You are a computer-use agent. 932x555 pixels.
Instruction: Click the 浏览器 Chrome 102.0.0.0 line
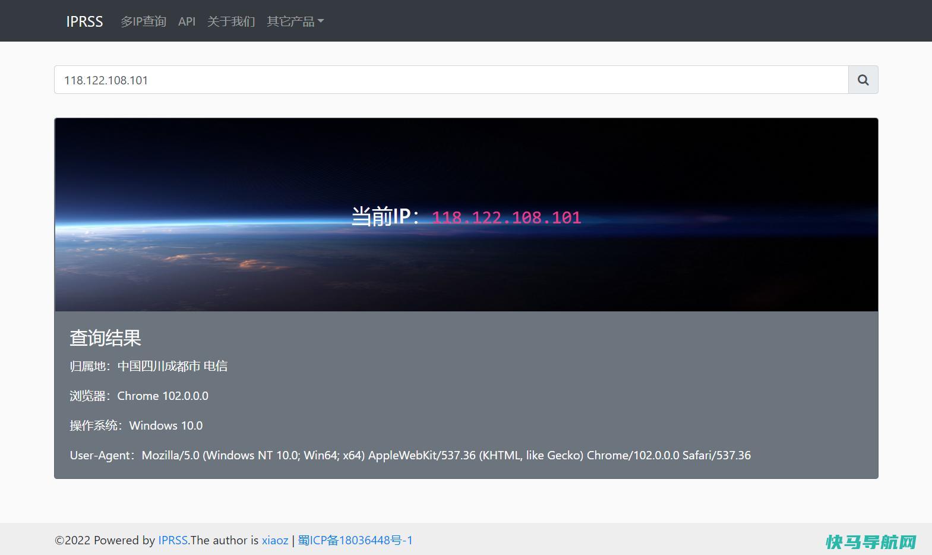tap(139, 396)
